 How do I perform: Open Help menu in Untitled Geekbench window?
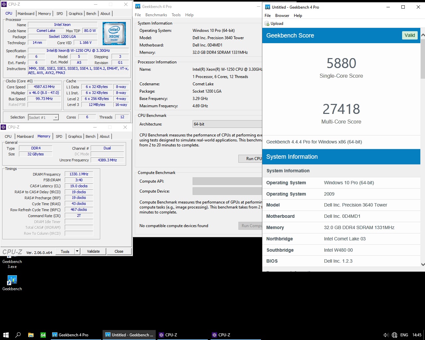coord(298,16)
